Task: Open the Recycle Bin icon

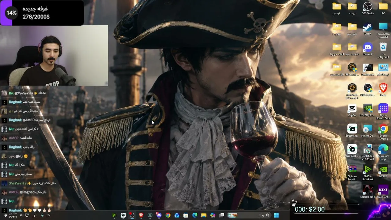Action: point(383,50)
